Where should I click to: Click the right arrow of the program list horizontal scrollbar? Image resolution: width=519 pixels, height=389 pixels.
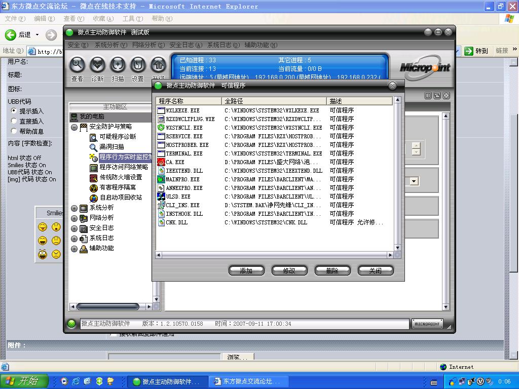pos(391,255)
